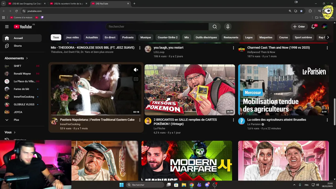Open the notifications bell
336x189 pixels.
point(313,27)
